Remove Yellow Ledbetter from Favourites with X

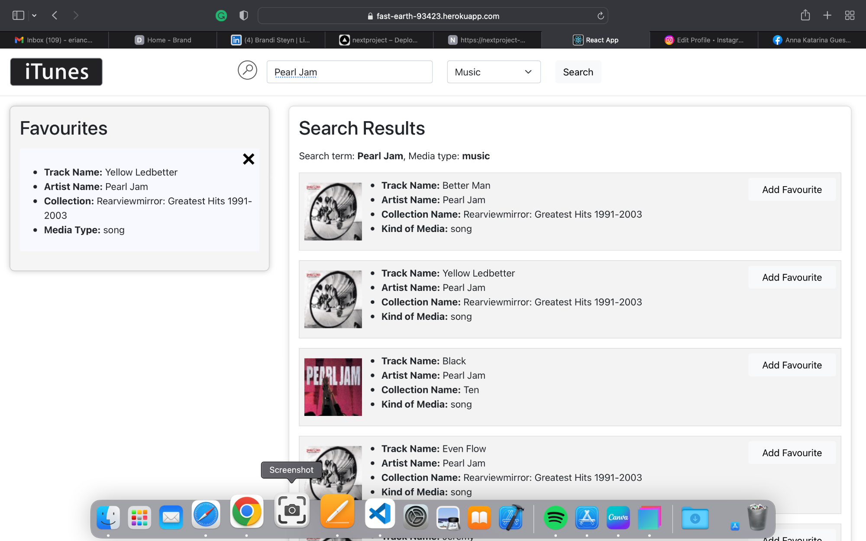(249, 159)
